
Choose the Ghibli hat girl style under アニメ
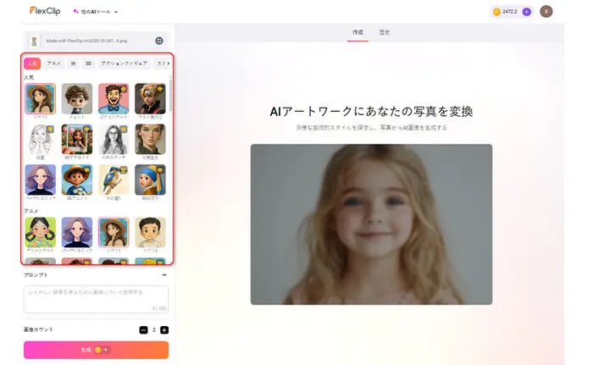point(114,232)
